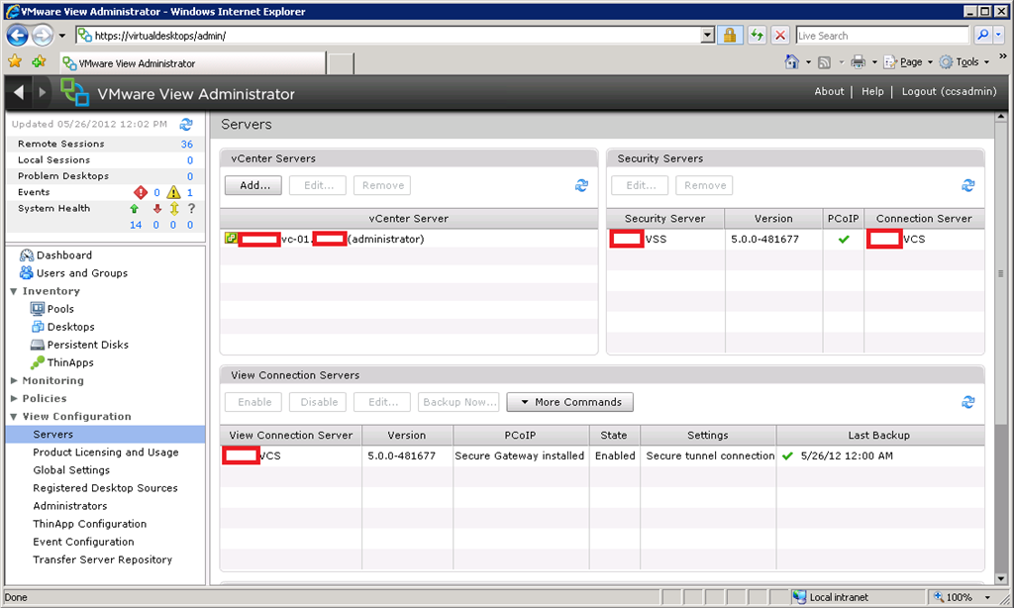Open the recent pages dropdown arrow
Image resolution: width=1014 pixels, height=608 pixels.
click(62, 36)
